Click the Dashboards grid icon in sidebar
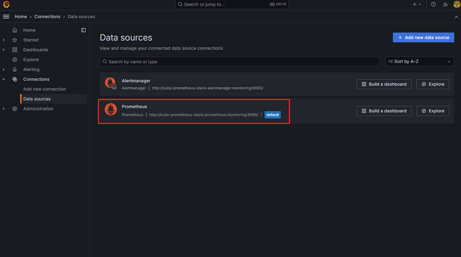Viewport: 461px width, 257px height. 15,50
